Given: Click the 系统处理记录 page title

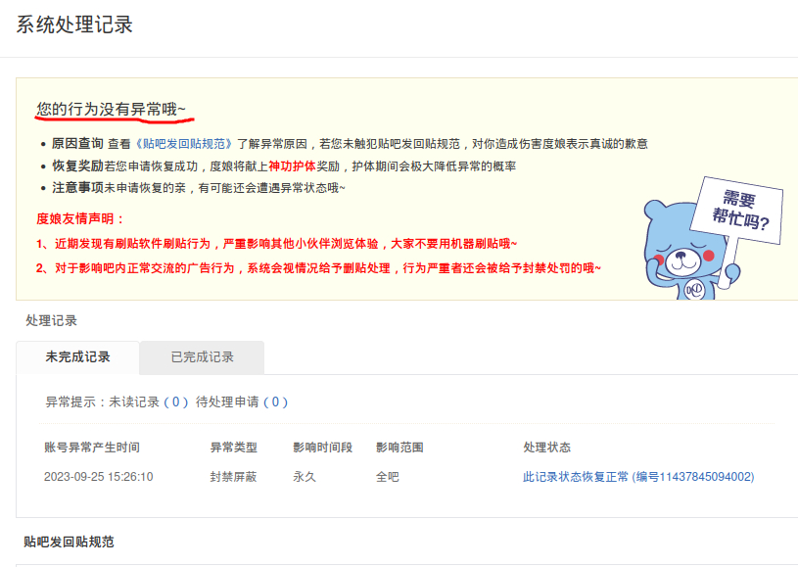Looking at the screenshot, I should 74,25.
